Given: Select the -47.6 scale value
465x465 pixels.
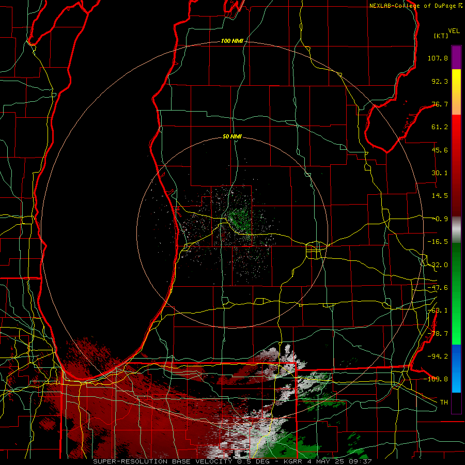Looking at the screenshot, I should point(438,288).
